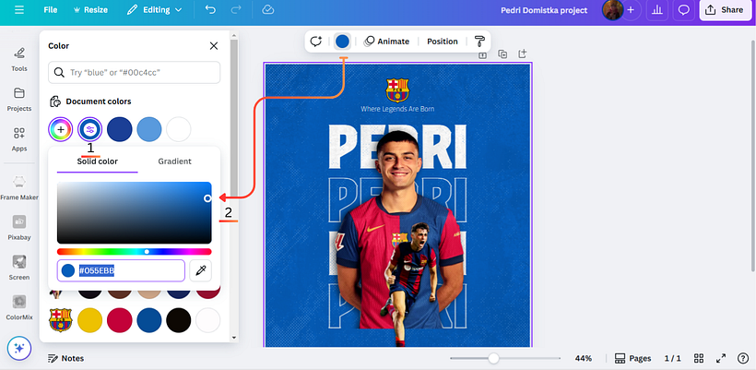
Task: Click the Barcelona crest palette thumbnail
Action: point(60,320)
